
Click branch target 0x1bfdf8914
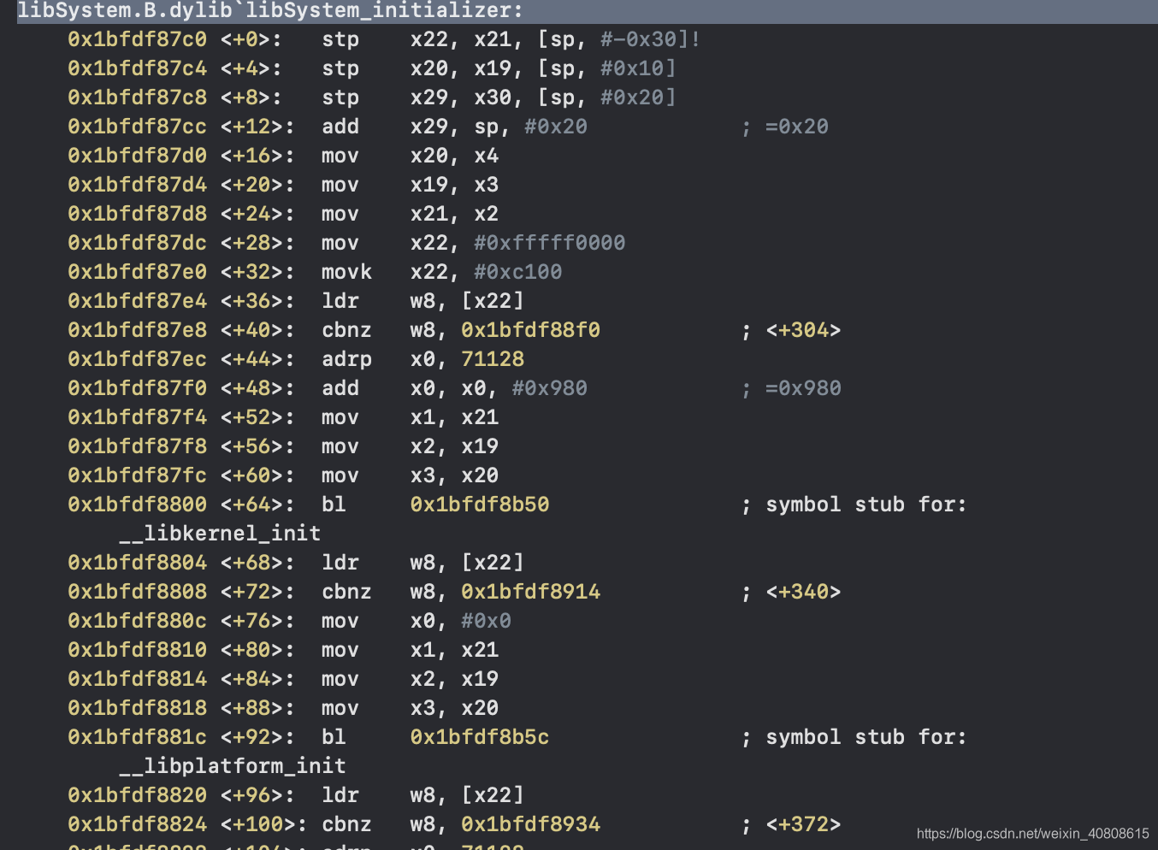click(x=530, y=592)
